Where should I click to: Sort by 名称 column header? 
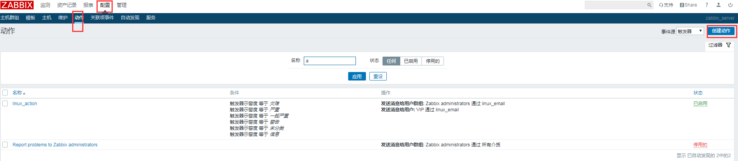click(19, 93)
